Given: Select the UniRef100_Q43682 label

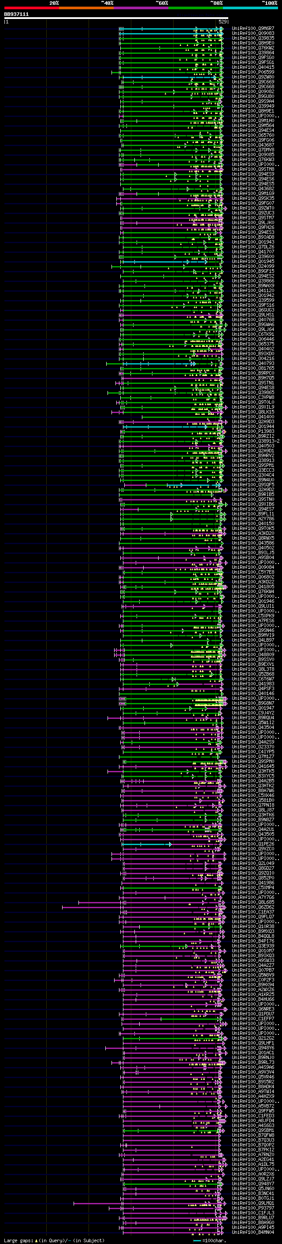Looking at the screenshot, I should (x=252, y=189).
